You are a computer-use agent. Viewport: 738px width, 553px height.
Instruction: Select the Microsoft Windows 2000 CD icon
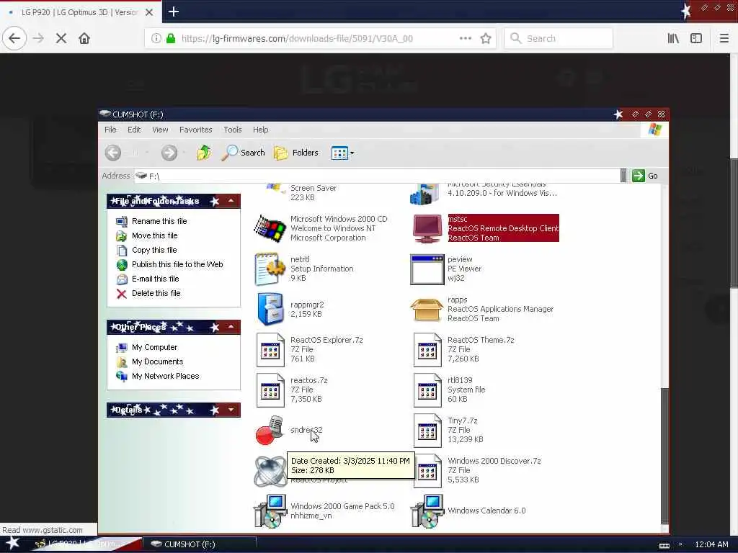pyautogui.click(x=270, y=228)
